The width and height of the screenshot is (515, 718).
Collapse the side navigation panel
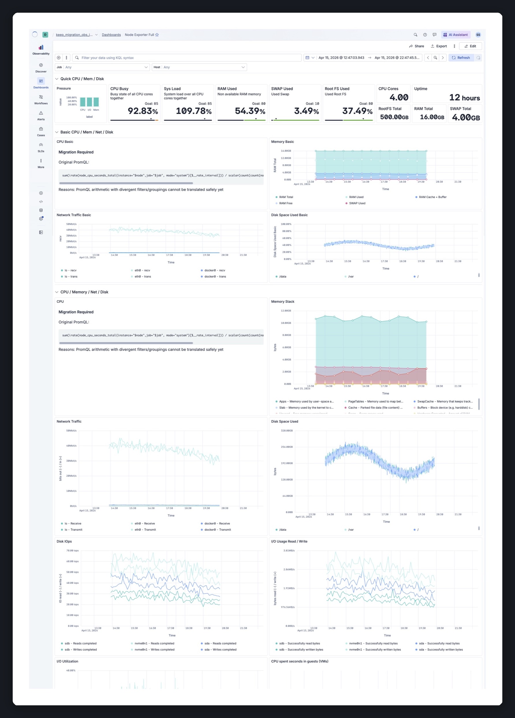[x=41, y=232]
